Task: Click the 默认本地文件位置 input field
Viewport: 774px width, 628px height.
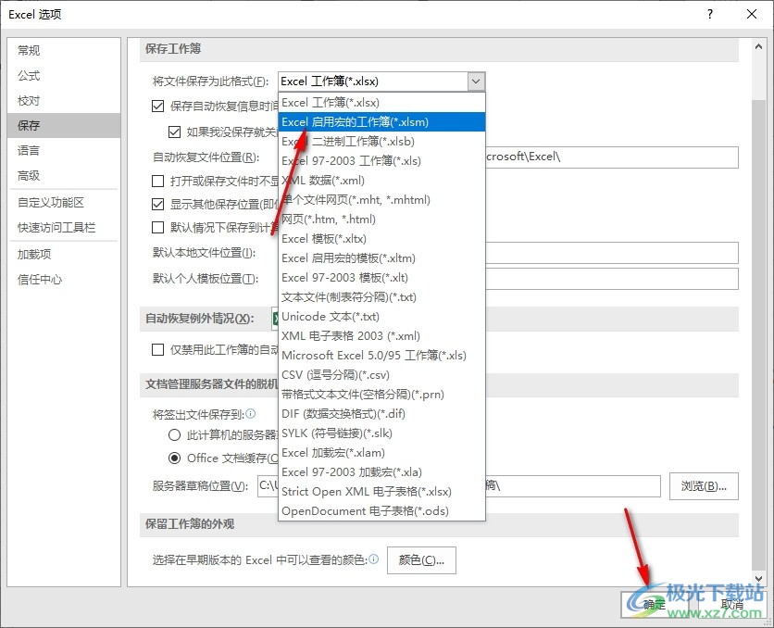Action: point(612,253)
